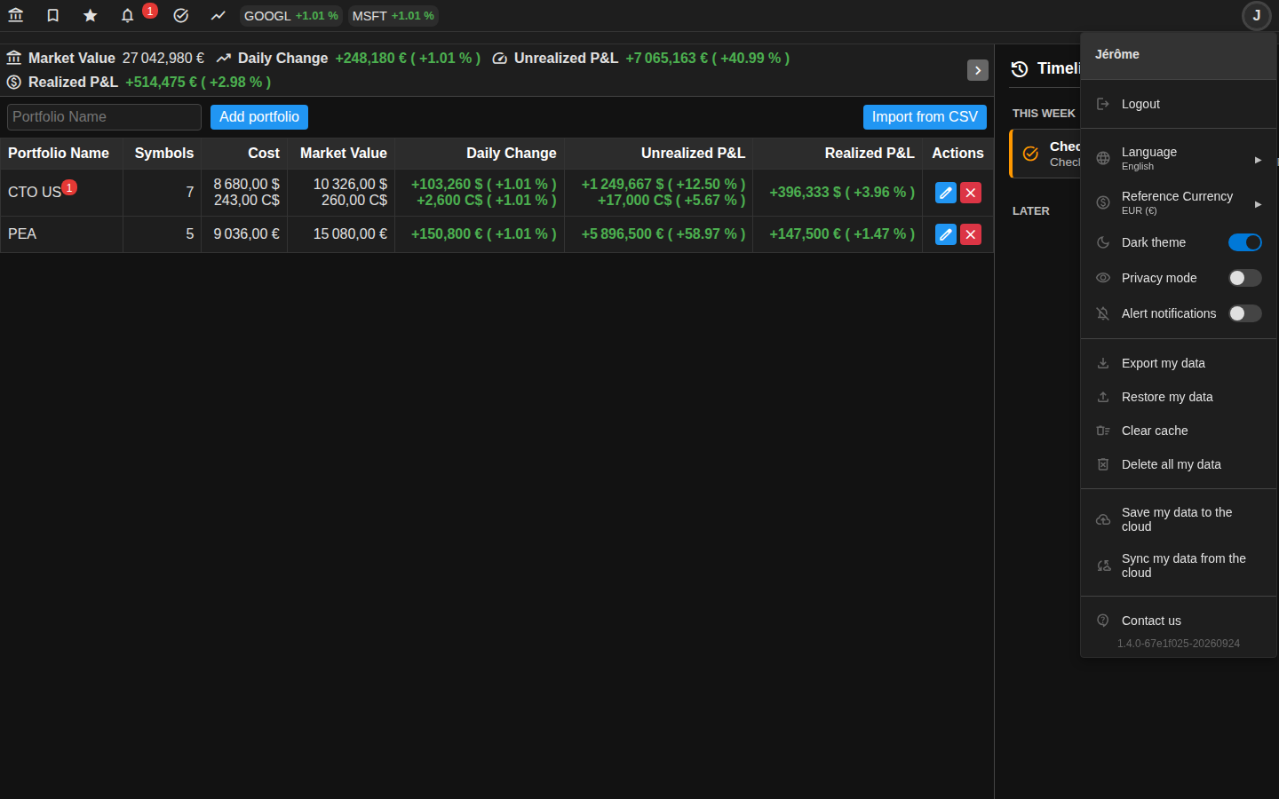Focus the Portfolio Name input field

click(104, 117)
